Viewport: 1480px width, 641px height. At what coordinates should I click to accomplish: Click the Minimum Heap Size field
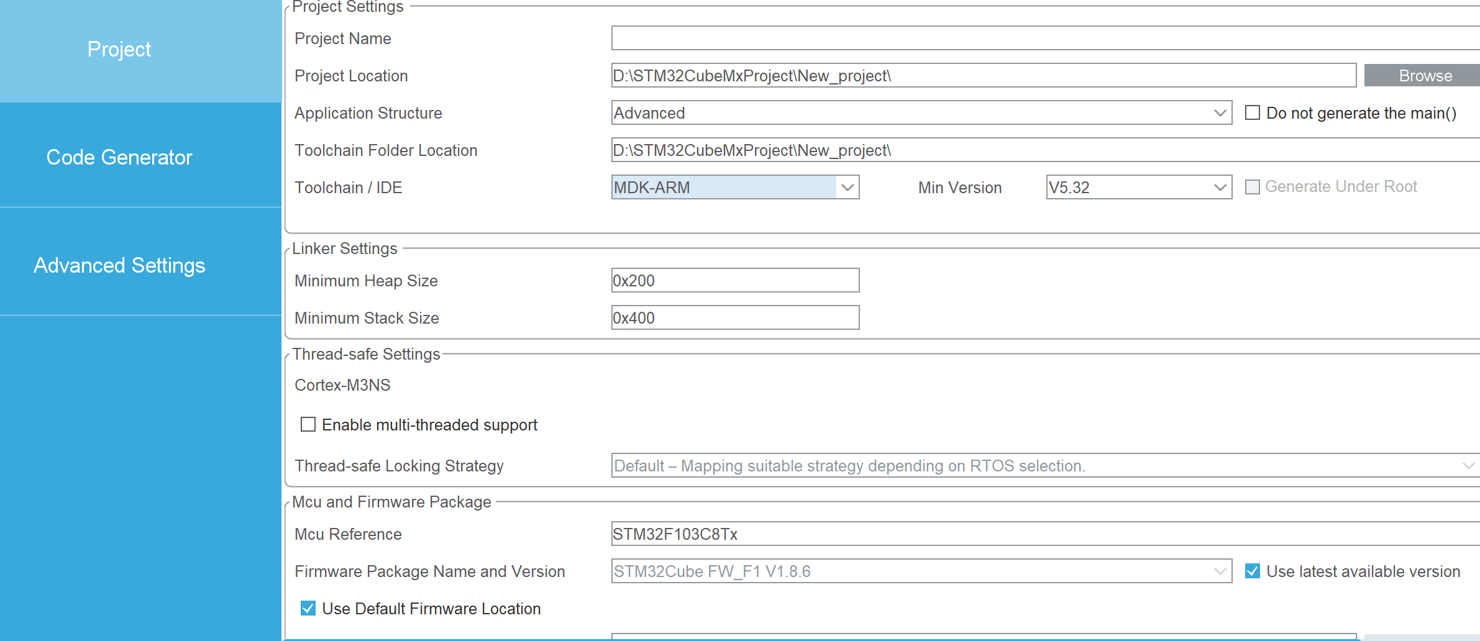tap(735, 280)
